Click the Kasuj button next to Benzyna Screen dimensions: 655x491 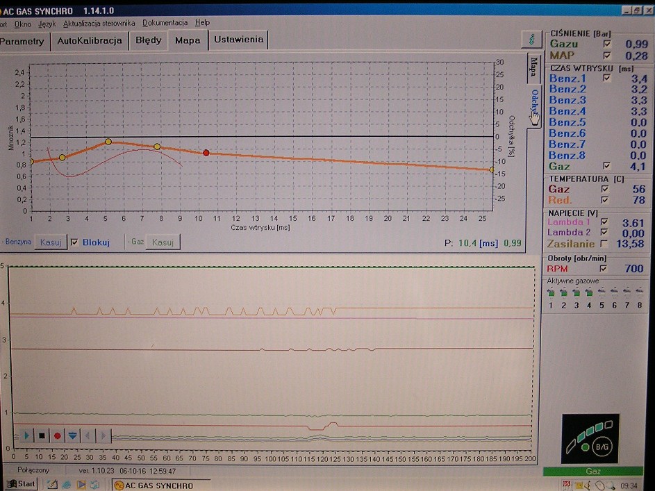click(x=49, y=242)
